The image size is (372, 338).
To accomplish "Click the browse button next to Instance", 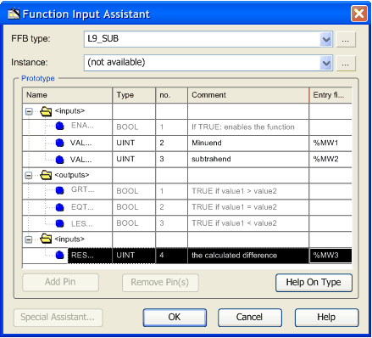I will point(345,63).
